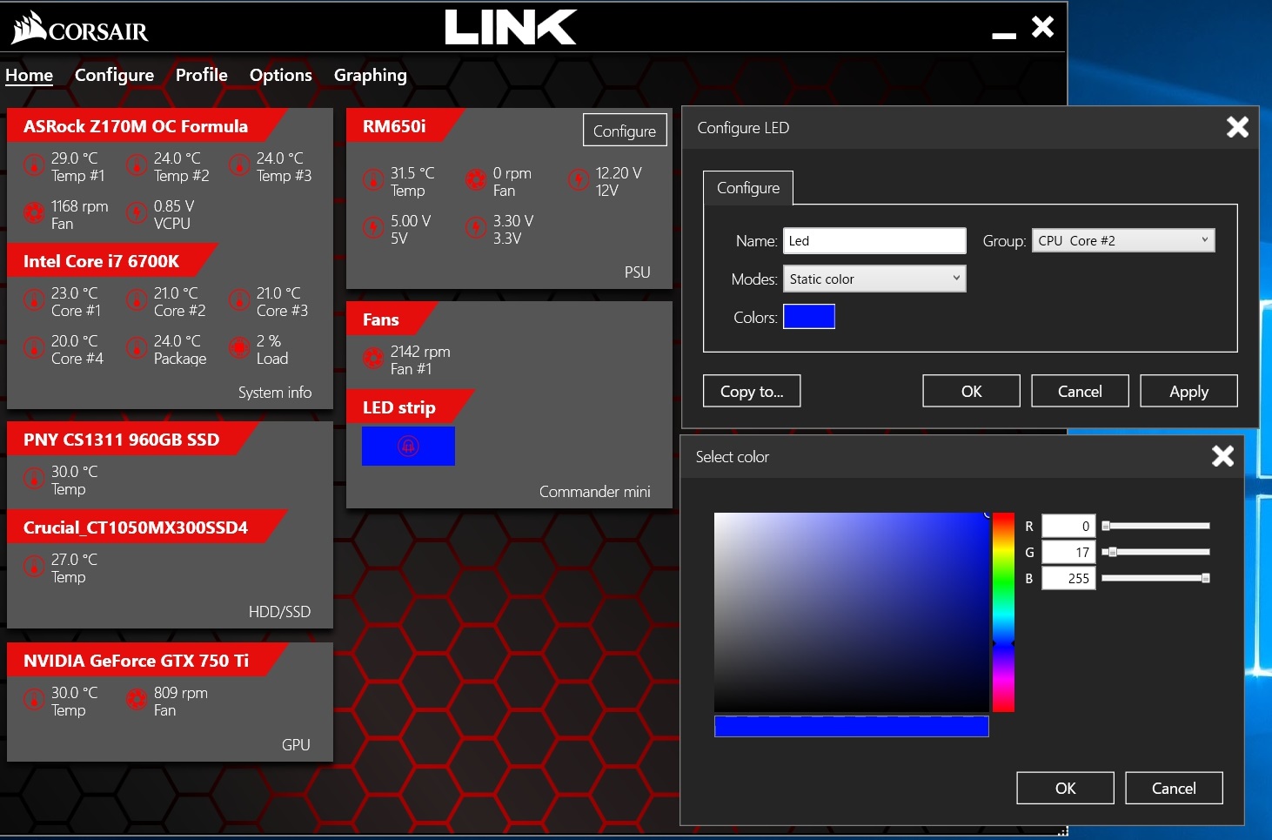Viewport: 1272px width, 840px height.
Task: Select the Configure tab in Configure LED
Action: click(747, 188)
